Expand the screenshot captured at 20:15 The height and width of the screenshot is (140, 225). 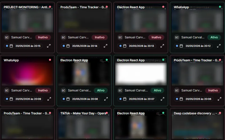49,46
